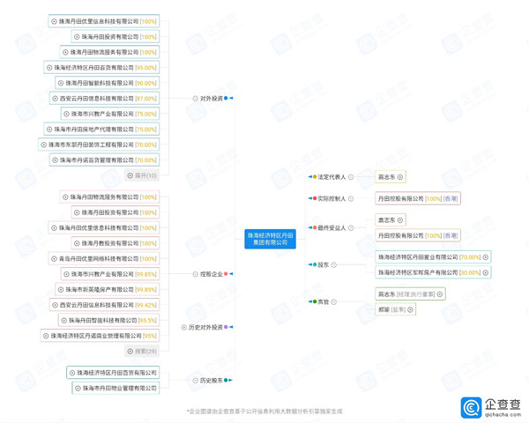Image resolution: width=529 pixels, height=423 pixels.
Task: Expand the 历史对外投资 branch circle toggle
Action: point(184,327)
